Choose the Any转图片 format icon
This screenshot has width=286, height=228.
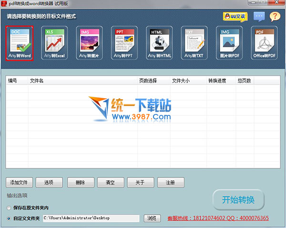(90, 42)
